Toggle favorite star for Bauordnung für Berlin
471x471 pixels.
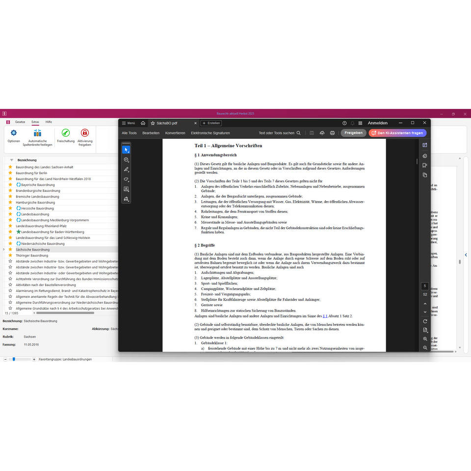10,173
